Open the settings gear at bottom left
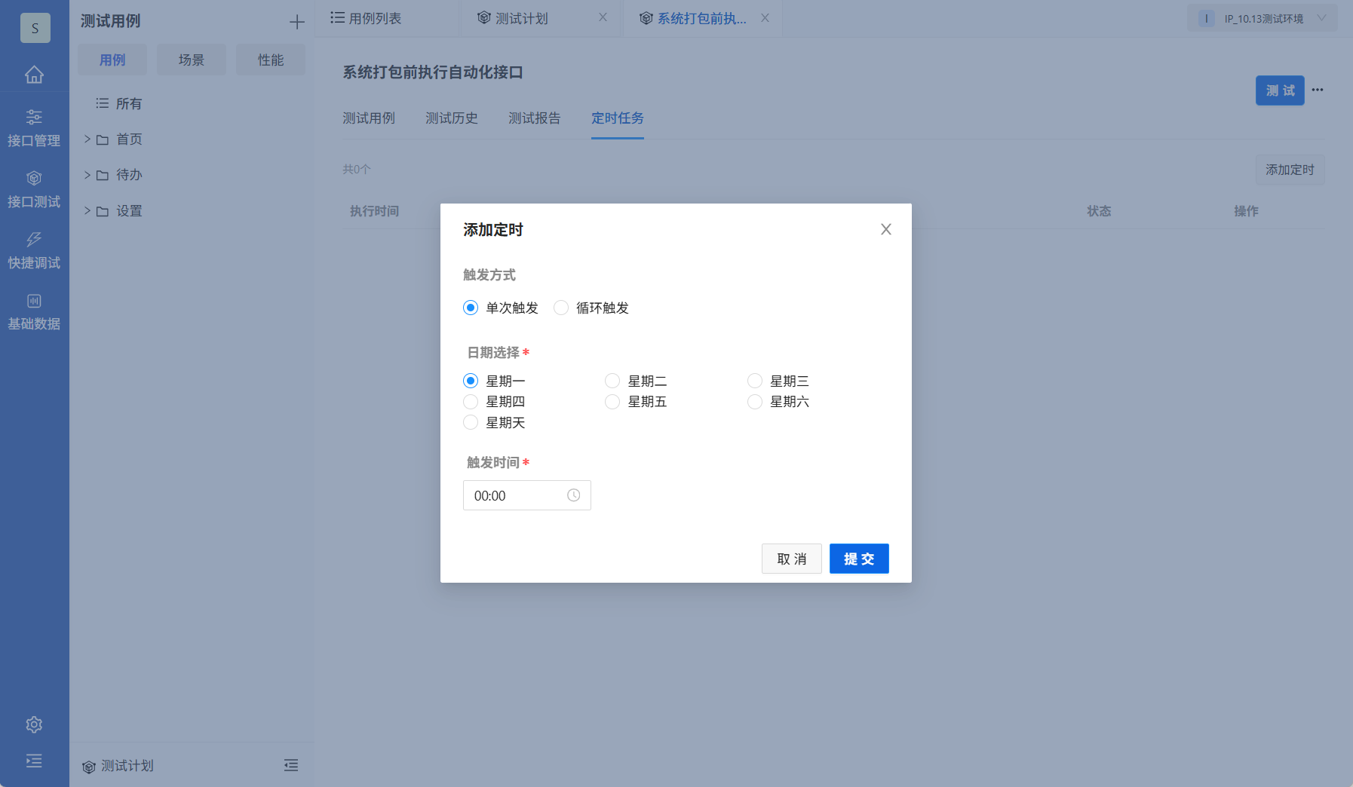Viewport: 1353px width, 787px height. point(34,724)
